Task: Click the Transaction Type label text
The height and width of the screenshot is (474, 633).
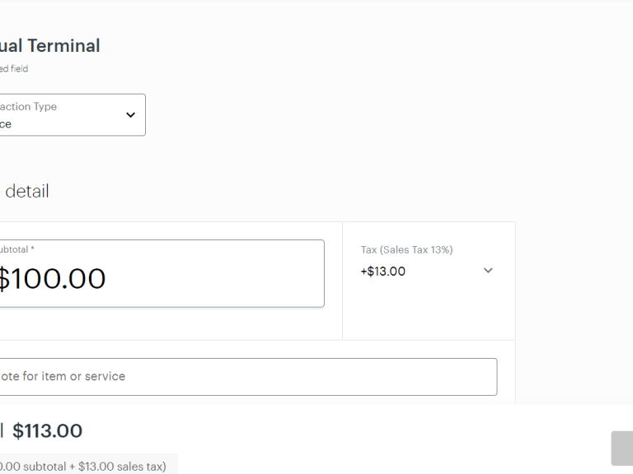Action: click(28, 107)
